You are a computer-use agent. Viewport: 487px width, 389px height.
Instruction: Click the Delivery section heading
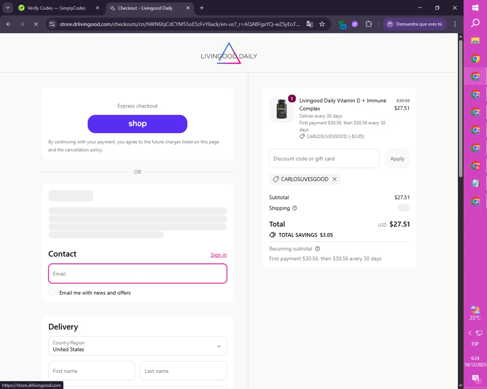(x=63, y=327)
